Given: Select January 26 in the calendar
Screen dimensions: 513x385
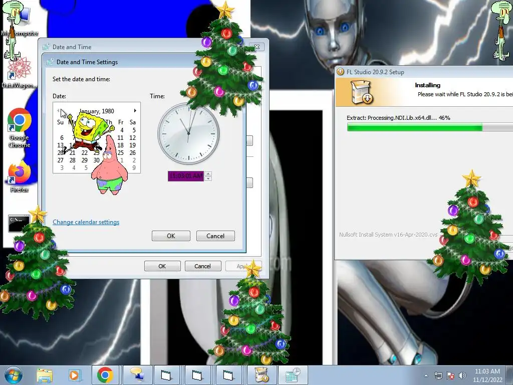Looking at the screenshot, I should (132, 152).
